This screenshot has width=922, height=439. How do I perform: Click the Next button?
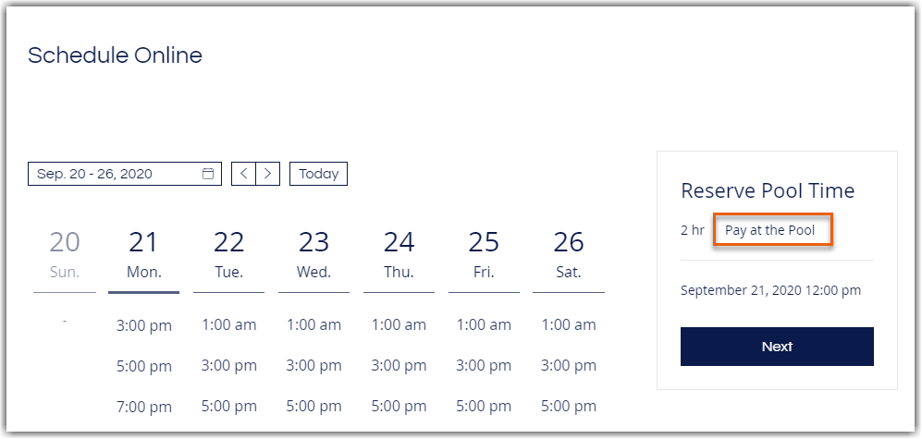(777, 347)
